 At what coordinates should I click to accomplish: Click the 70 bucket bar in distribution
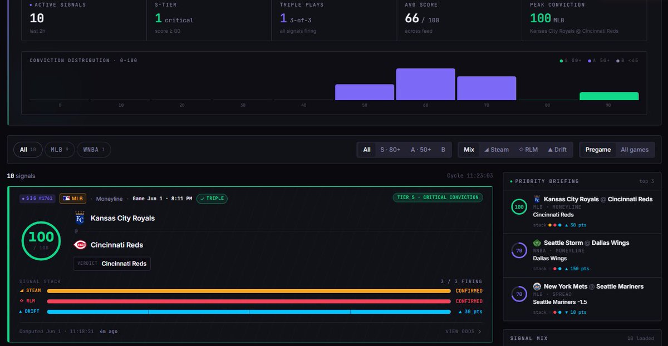(x=487, y=88)
